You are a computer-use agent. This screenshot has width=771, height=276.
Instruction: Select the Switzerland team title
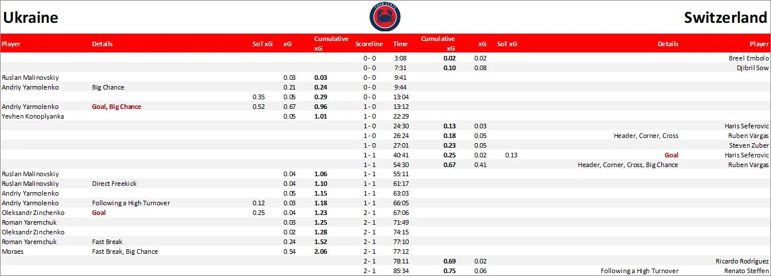tap(725, 18)
